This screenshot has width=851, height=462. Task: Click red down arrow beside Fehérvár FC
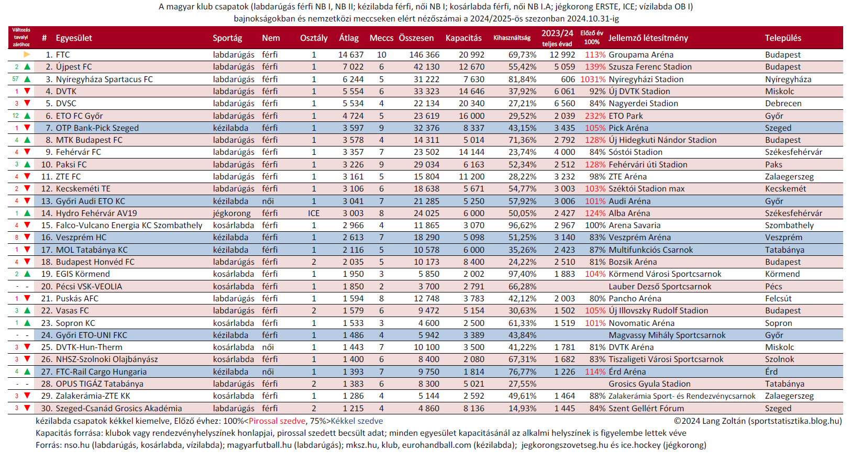[x=27, y=152]
